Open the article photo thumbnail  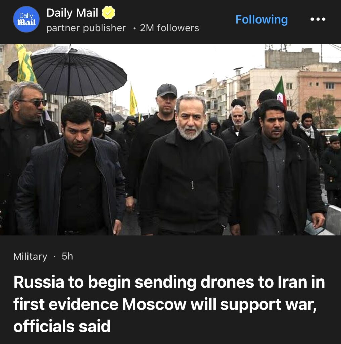click(170, 140)
